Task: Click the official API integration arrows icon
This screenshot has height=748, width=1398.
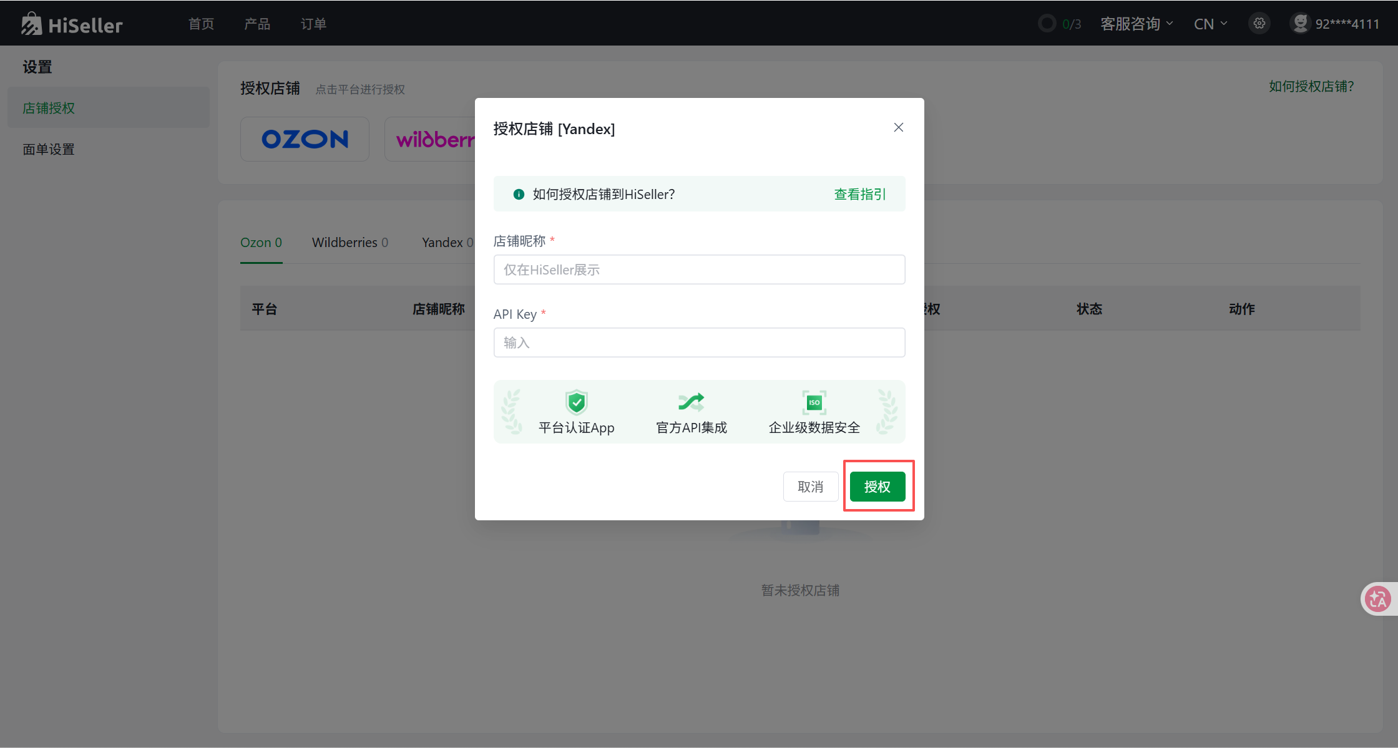Action: point(691,402)
